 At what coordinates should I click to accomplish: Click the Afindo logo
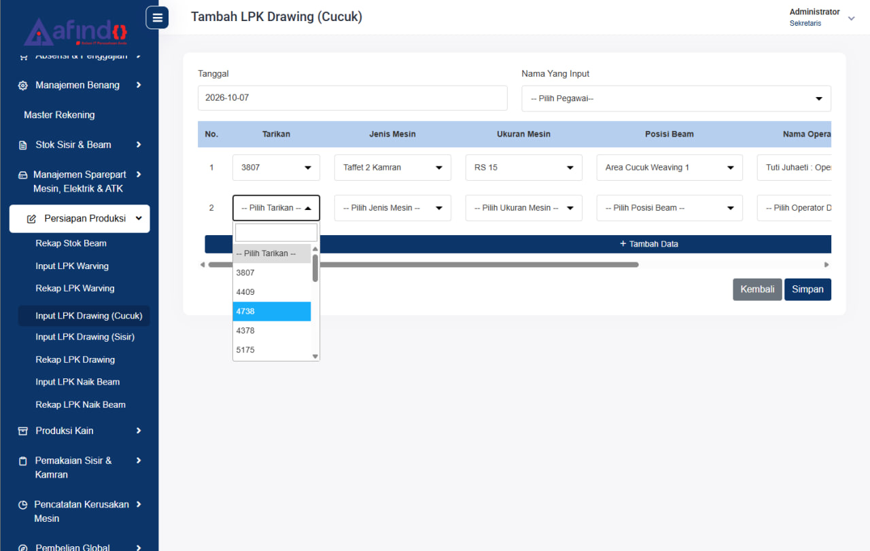coord(76,32)
